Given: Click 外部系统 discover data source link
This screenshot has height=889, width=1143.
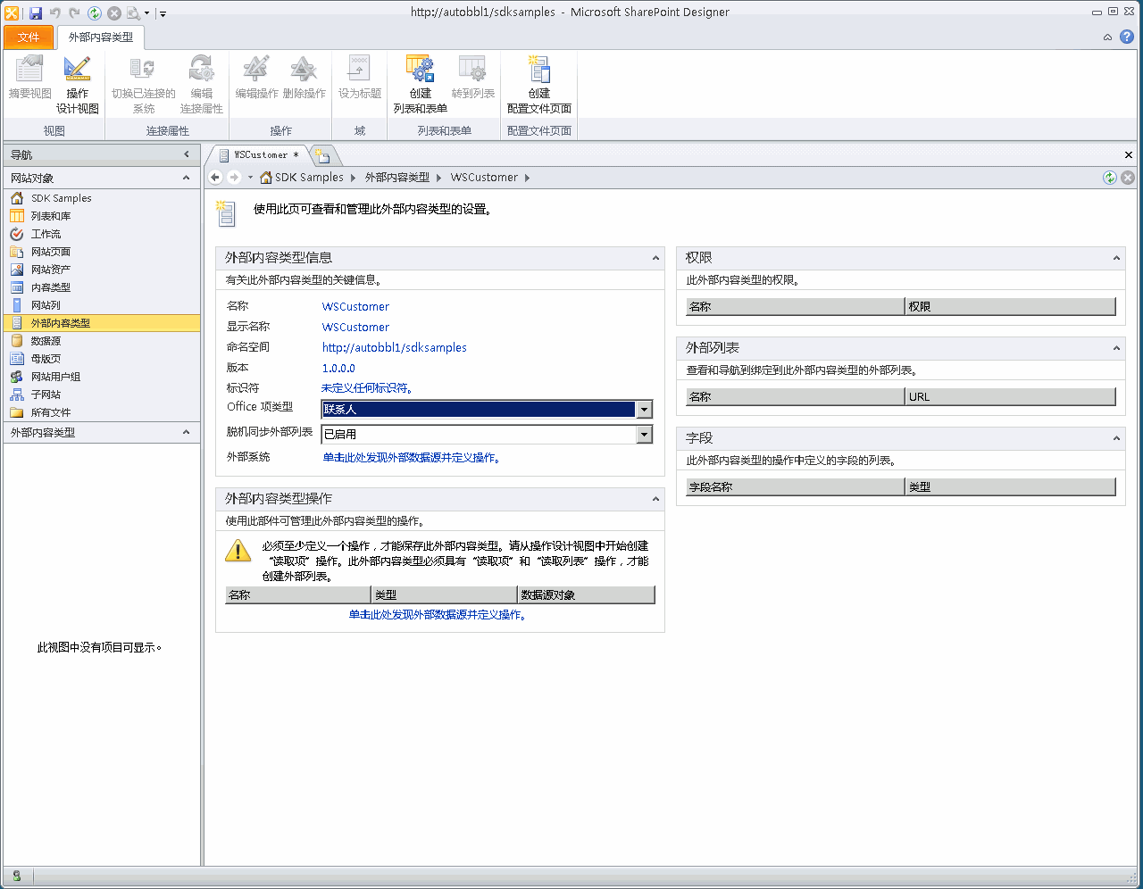Looking at the screenshot, I should click(411, 458).
